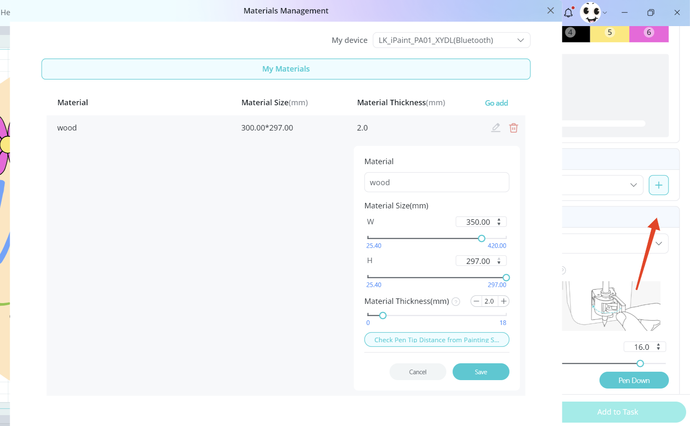The image size is (690, 426).
Task: Click the Go add link
Action: (496, 103)
